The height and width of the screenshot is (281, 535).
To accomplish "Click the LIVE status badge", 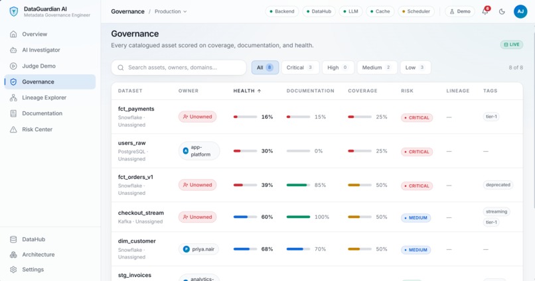I will tap(512, 44).
